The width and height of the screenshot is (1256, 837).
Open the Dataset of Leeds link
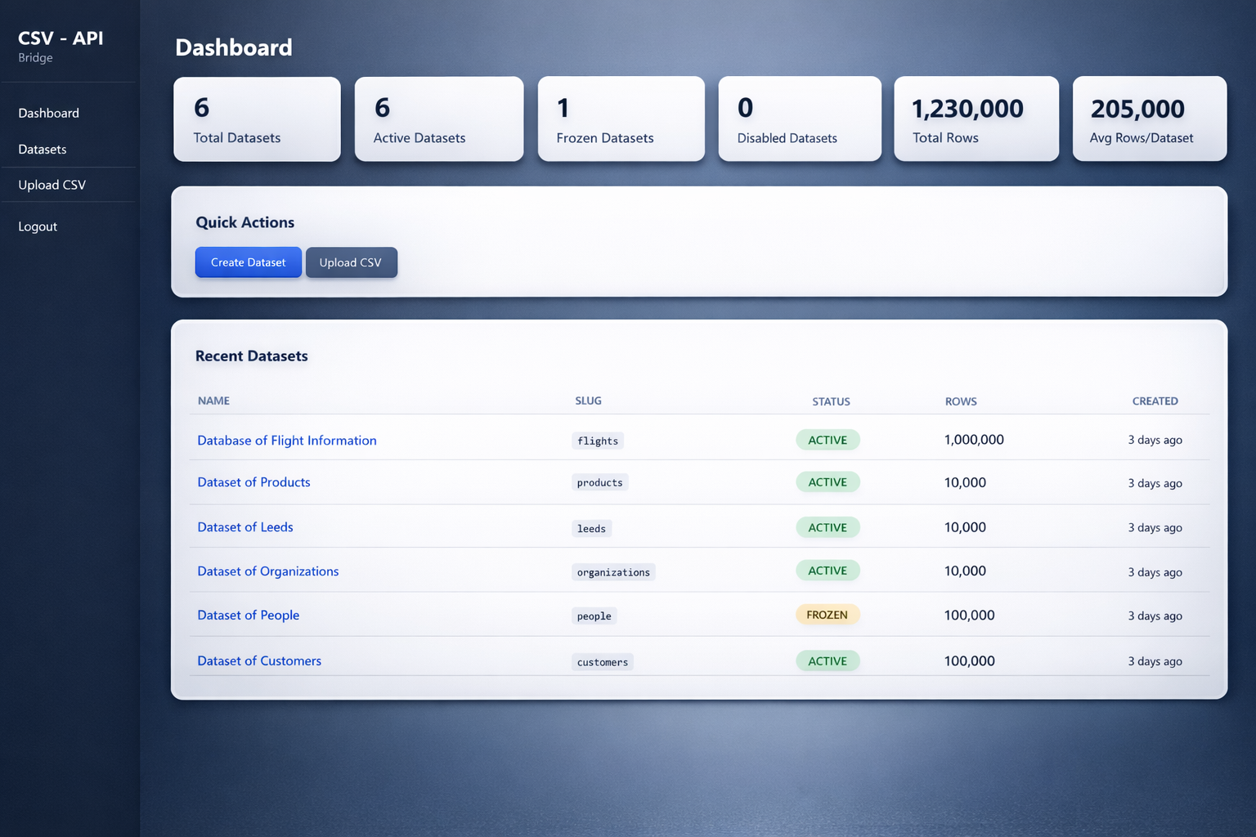[x=244, y=527]
